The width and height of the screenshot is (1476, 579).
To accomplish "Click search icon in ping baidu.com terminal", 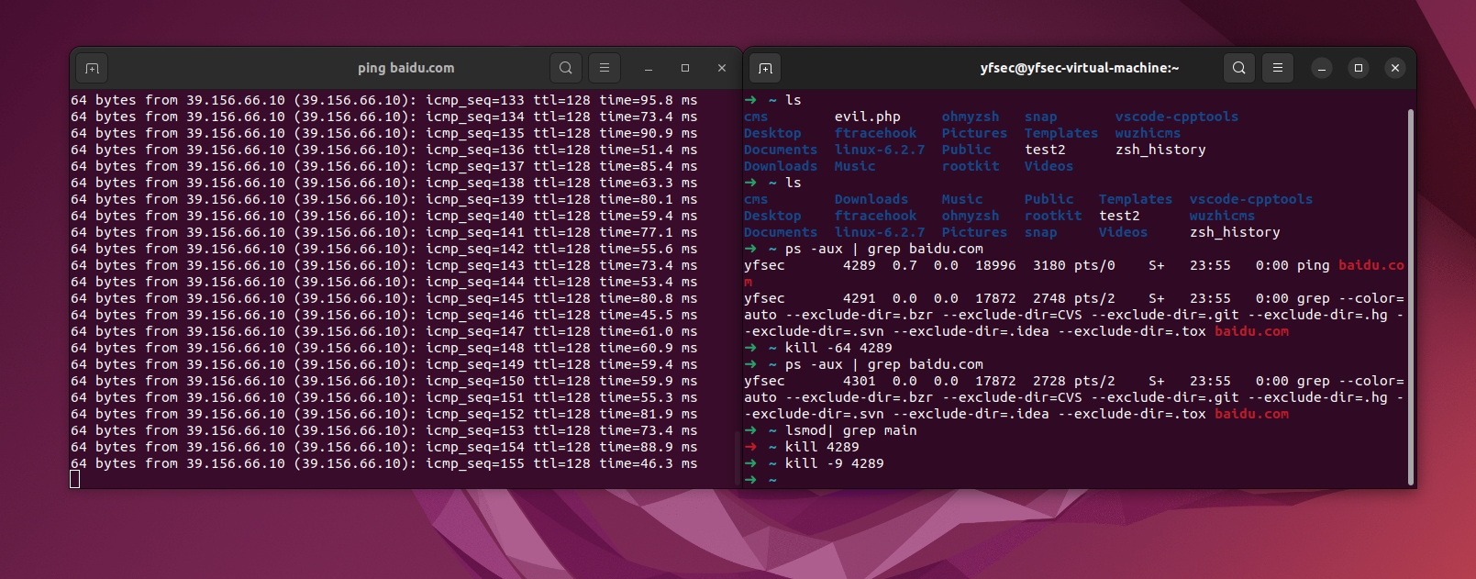I will point(566,68).
